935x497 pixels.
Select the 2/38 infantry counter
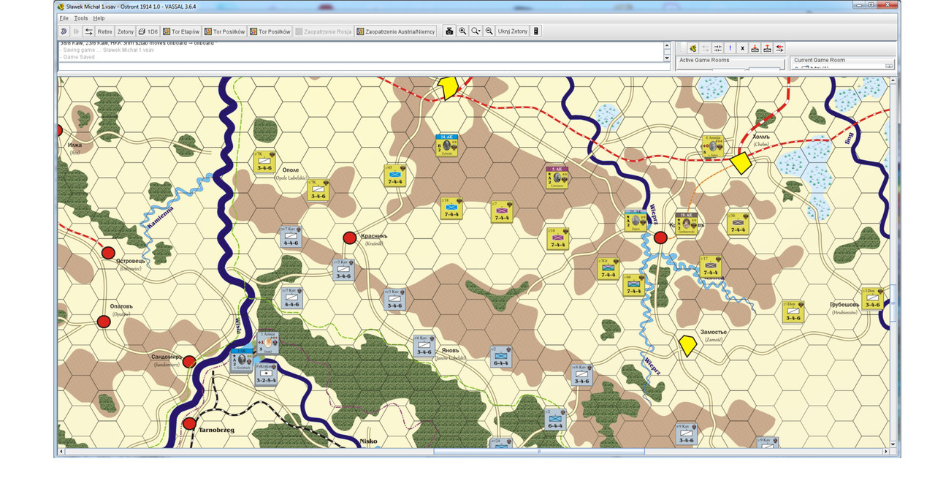[x=738, y=224]
